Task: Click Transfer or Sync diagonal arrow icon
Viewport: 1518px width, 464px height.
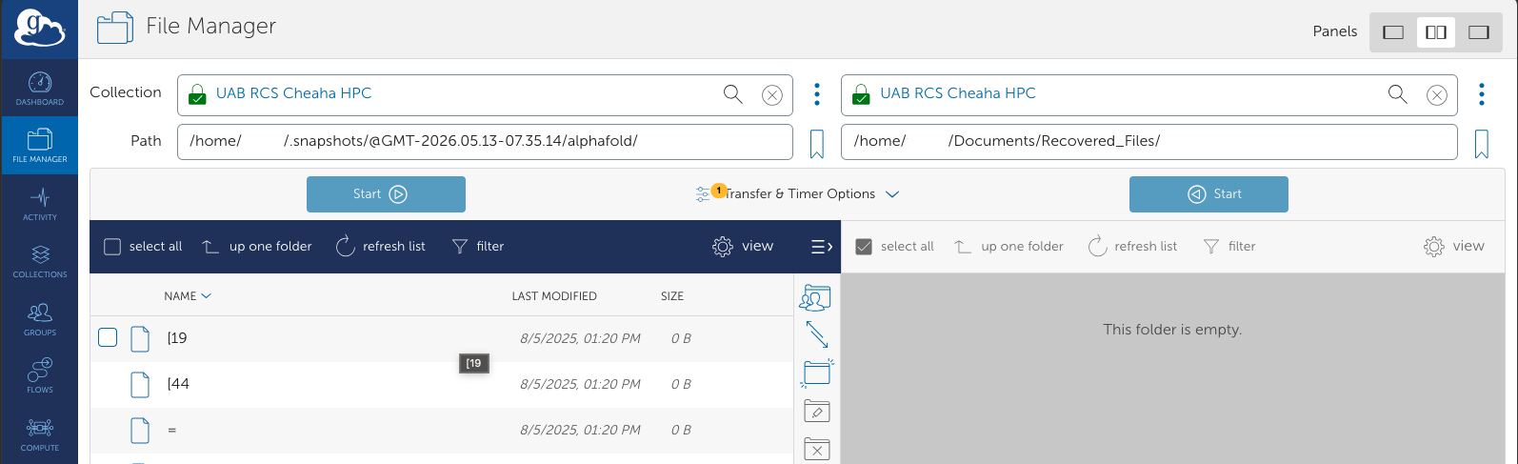Action: 817,334
